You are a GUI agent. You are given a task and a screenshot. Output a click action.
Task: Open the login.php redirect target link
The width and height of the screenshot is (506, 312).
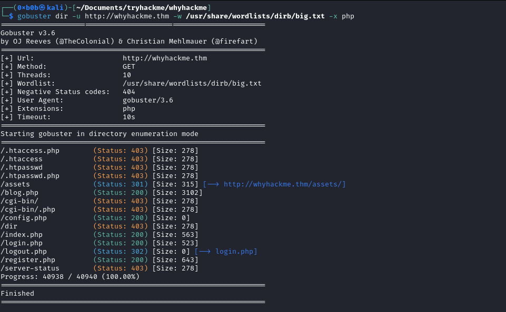click(x=234, y=252)
